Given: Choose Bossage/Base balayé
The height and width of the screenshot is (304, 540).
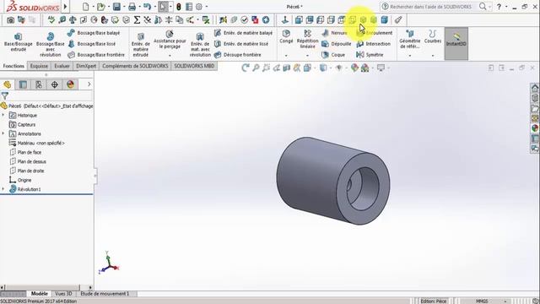Looking at the screenshot, I should [x=94, y=33].
